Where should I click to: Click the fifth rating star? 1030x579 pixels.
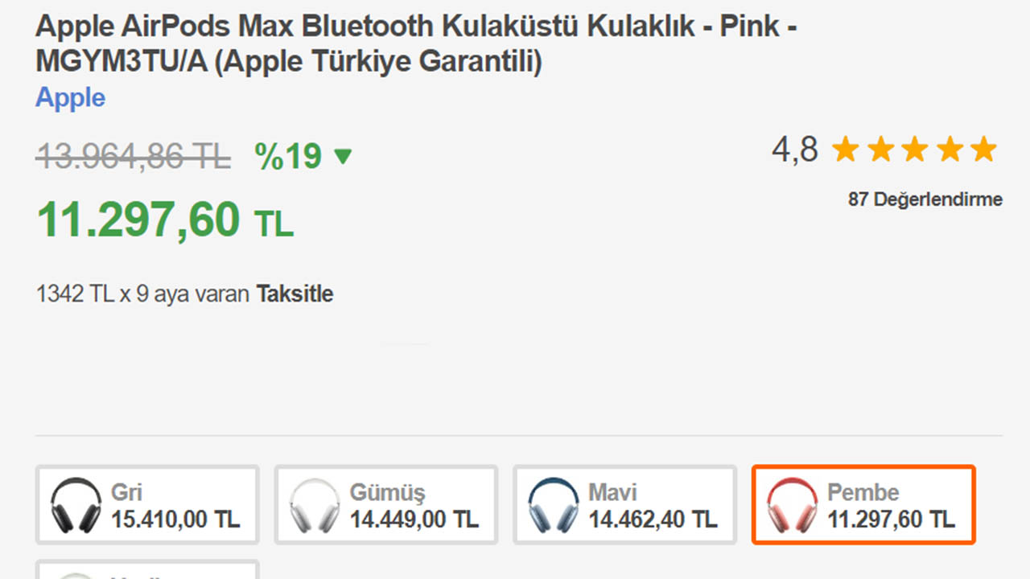coord(983,150)
